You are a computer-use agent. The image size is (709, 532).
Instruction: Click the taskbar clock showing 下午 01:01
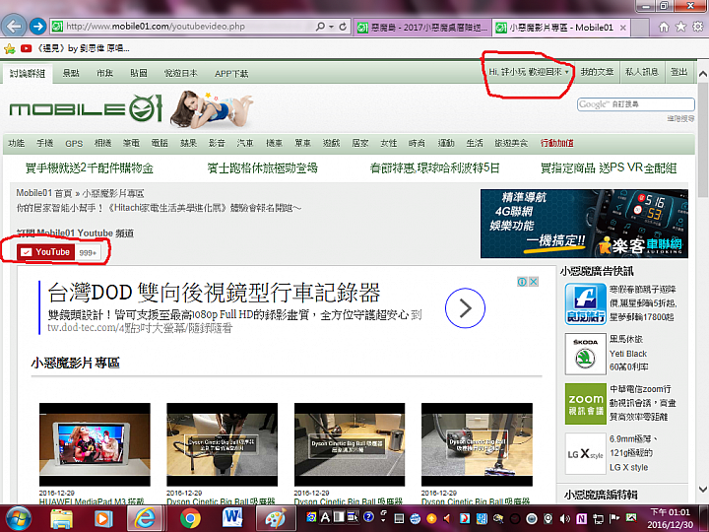tap(671, 518)
